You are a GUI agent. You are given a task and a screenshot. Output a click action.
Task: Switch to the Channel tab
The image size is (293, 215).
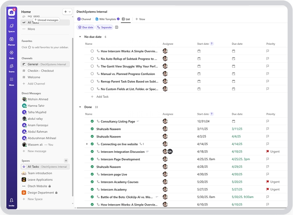click(x=84, y=19)
